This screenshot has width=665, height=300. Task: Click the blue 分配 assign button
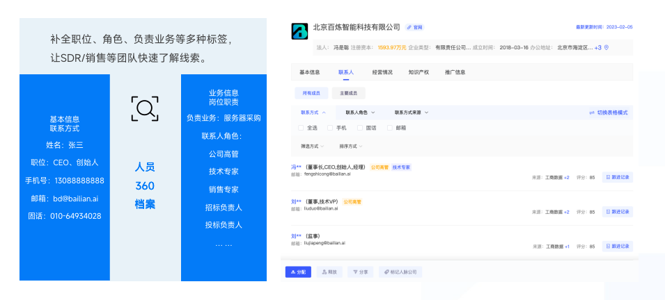298,272
